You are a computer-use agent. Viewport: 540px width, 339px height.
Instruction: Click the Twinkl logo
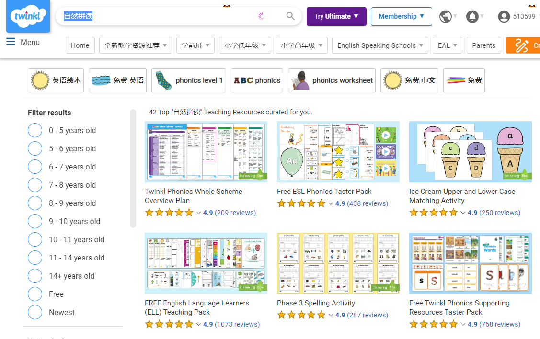click(28, 16)
